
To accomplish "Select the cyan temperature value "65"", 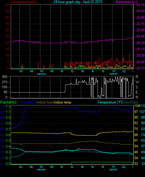I will tap(143, 140).
